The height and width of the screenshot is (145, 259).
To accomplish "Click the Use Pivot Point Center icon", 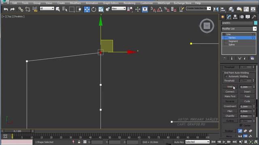I will [129, 9].
